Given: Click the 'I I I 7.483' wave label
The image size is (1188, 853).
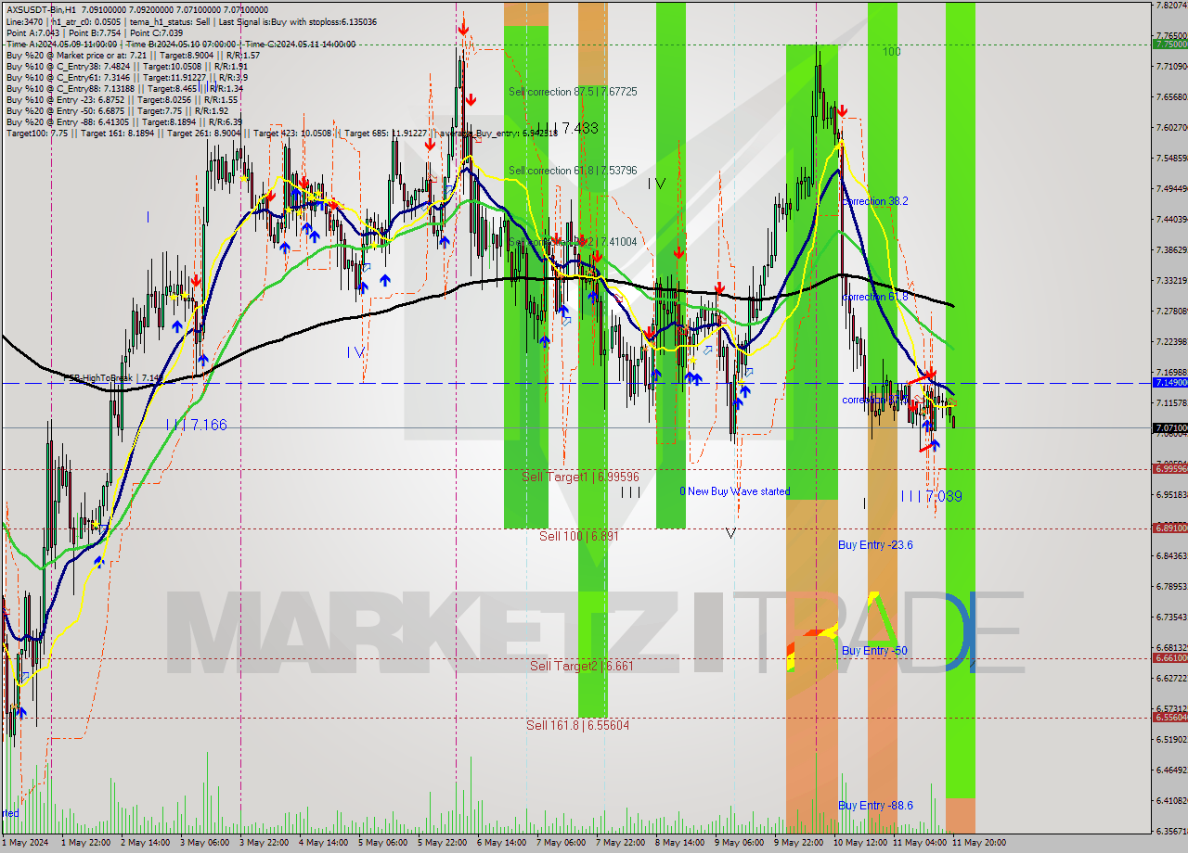Looking at the screenshot, I should (567, 128).
